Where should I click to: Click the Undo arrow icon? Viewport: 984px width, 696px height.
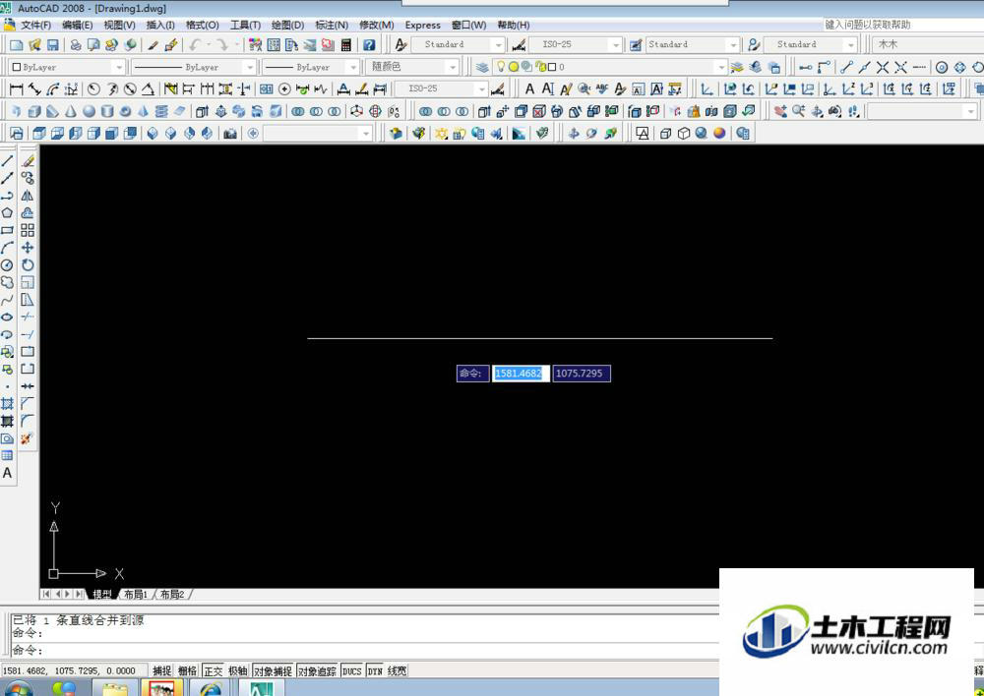[x=195, y=45]
